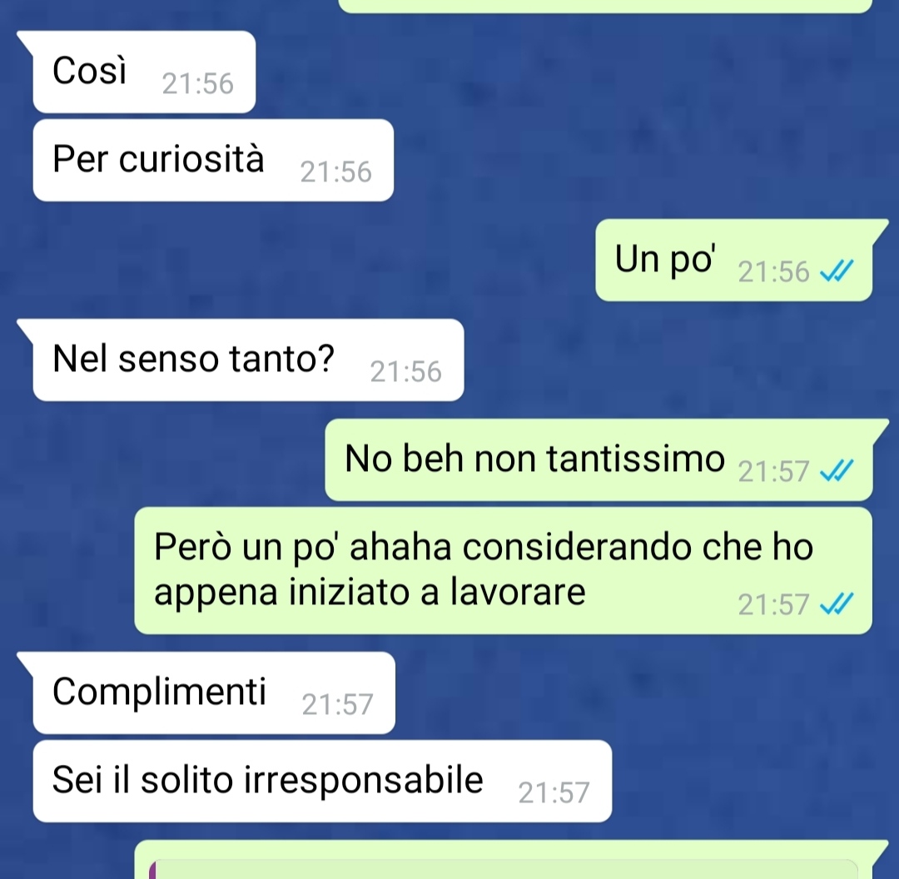This screenshot has height=879, width=899.
Task: Tap the 21:56 timestamp on "Nel senso tanto?"
Action: tap(406, 371)
